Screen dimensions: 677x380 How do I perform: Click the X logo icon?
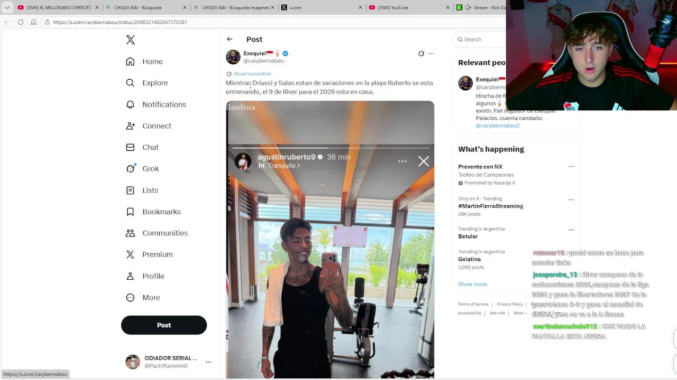(x=131, y=40)
